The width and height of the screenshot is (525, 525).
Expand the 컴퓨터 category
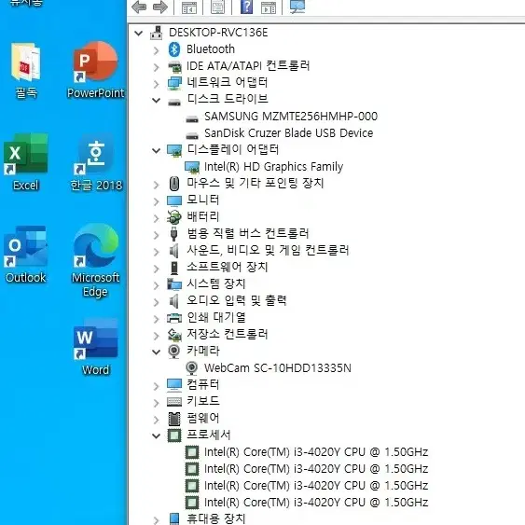[x=156, y=386]
